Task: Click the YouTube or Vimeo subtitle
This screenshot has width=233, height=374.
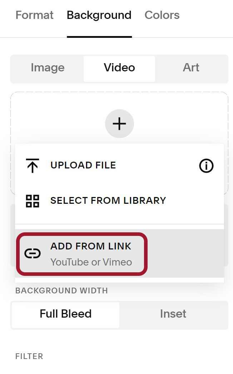Action: pos(91,262)
